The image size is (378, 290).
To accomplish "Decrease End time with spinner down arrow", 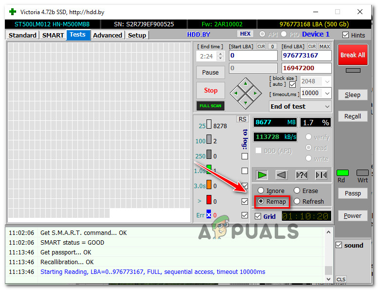I will pyautogui.click(x=220, y=58).
